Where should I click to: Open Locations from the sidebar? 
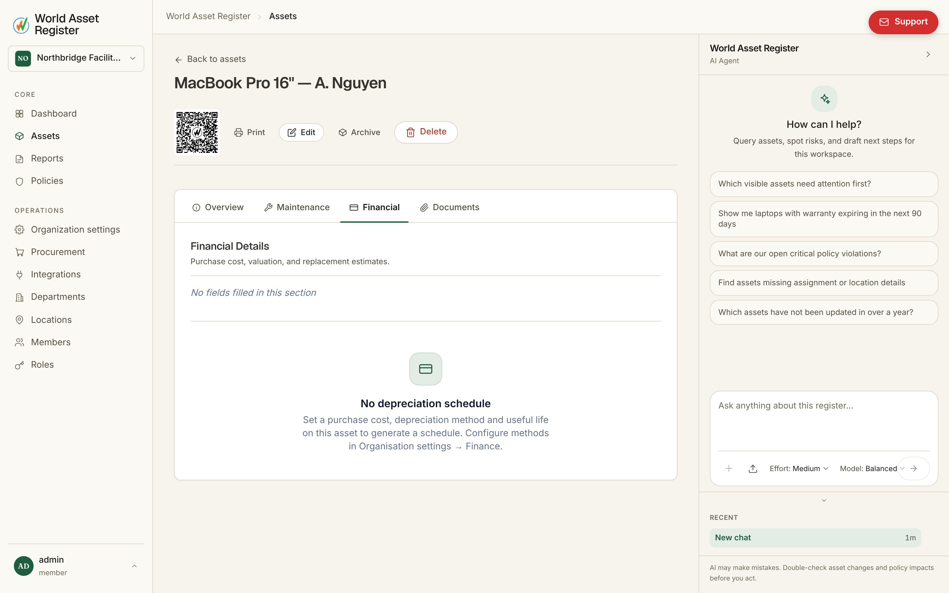point(76,320)
